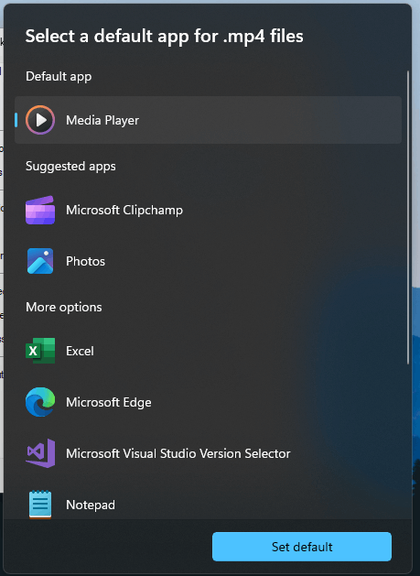Pick Notepad by its name
The width and height of the screenshot is (420, 576).
[x=91, y=505]
